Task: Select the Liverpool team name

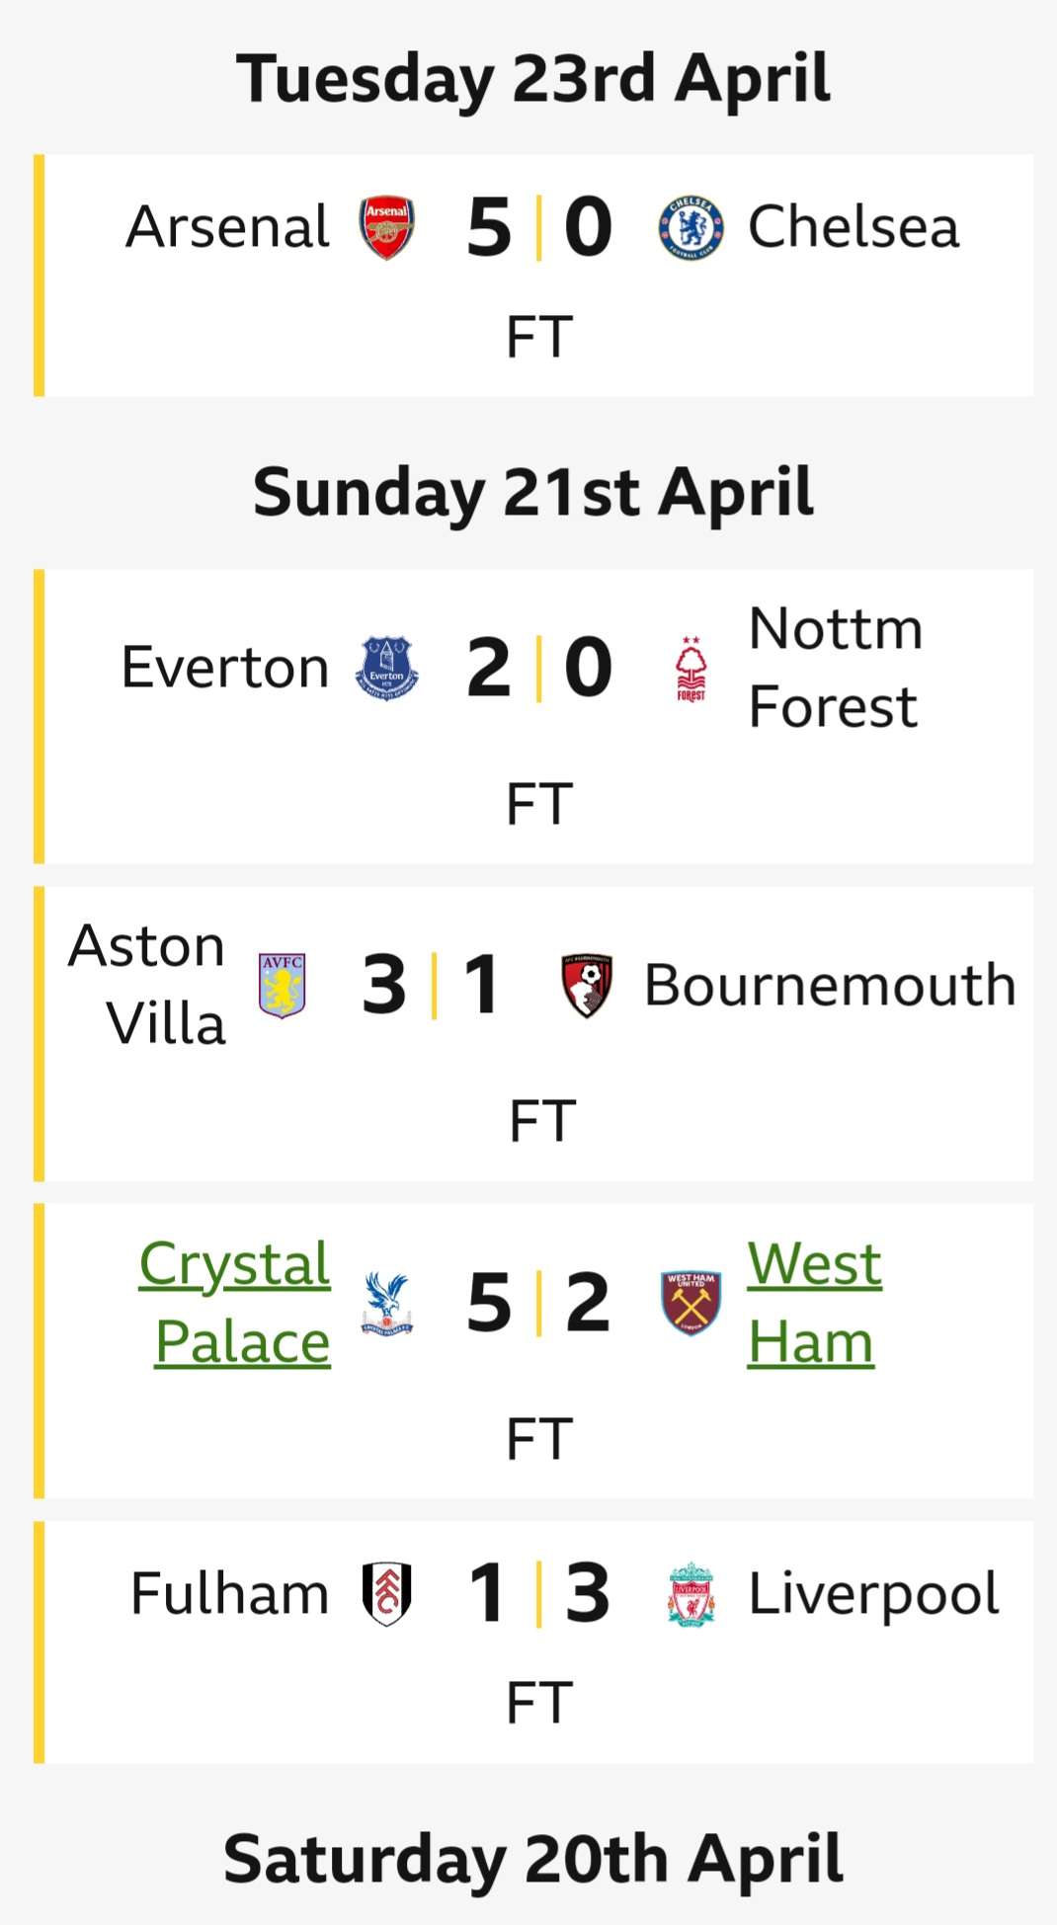Action: [873, 1593]
